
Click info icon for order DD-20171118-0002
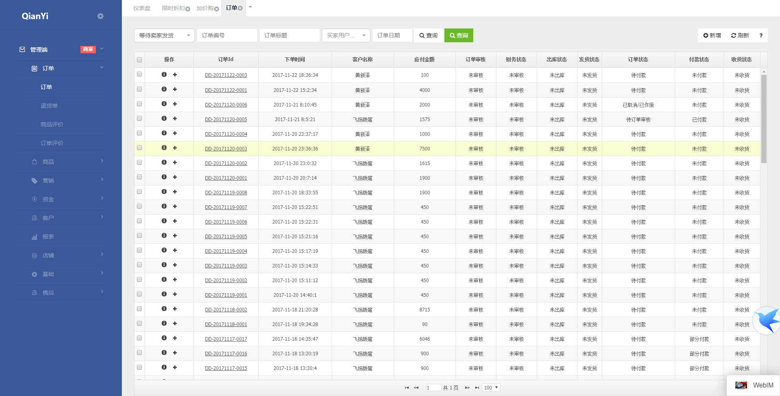[x=164, y=309]
